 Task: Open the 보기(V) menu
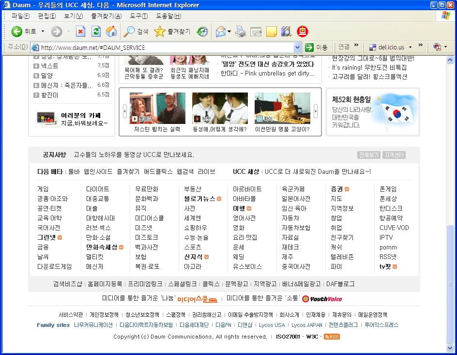[x=74, y=16]
